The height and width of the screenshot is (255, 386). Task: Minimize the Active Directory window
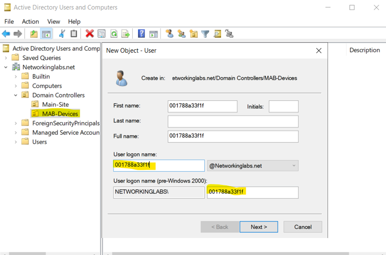(328, 8)
